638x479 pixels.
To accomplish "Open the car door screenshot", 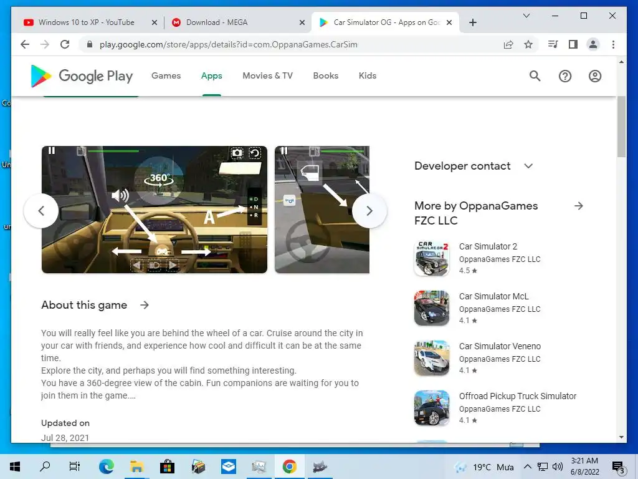I will pyautogui.click(x=322, y=210).
